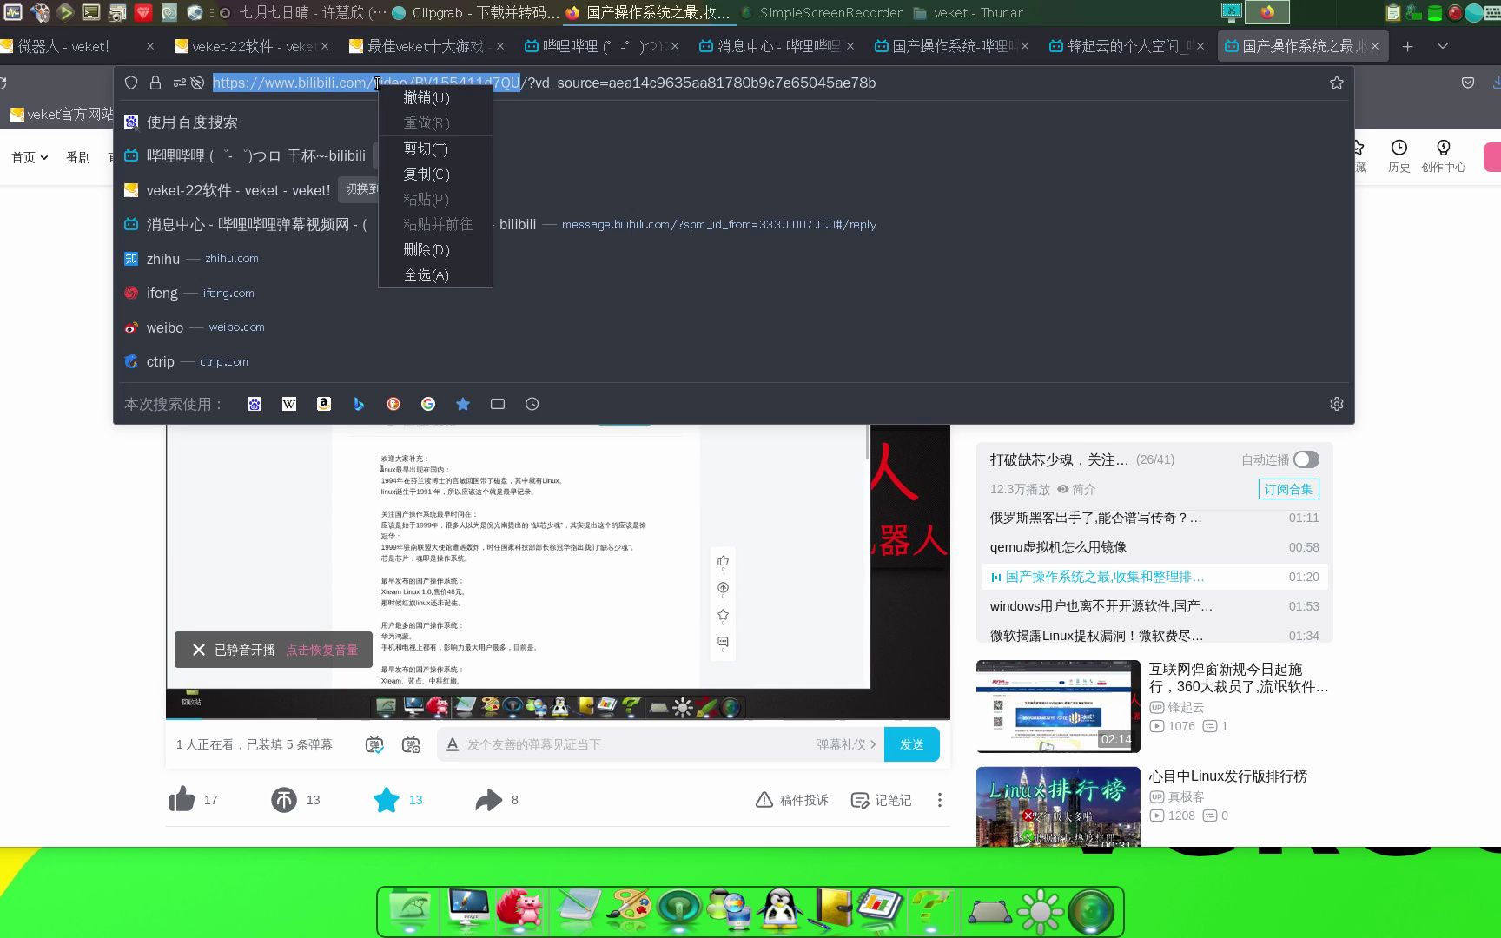1501x938 pixels.
Task: Toggle danmaku display icon in player bar
Action: click(x=374, y=744)
